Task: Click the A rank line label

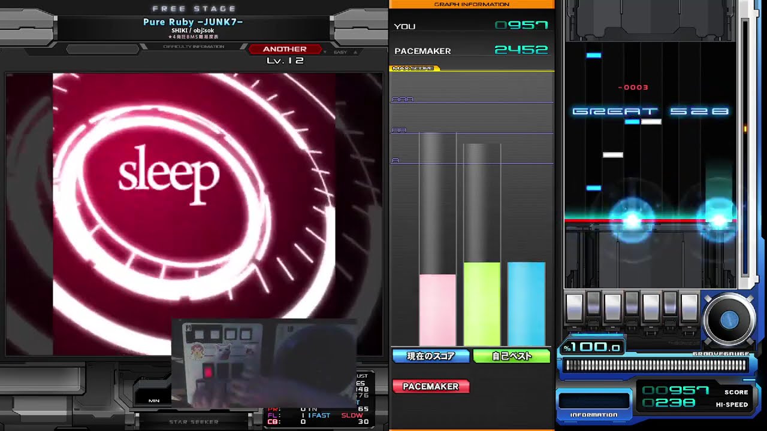Action: [395, 160]
